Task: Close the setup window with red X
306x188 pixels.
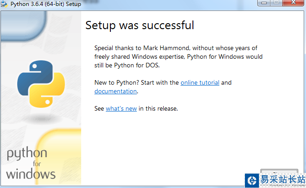Action: 293,3
